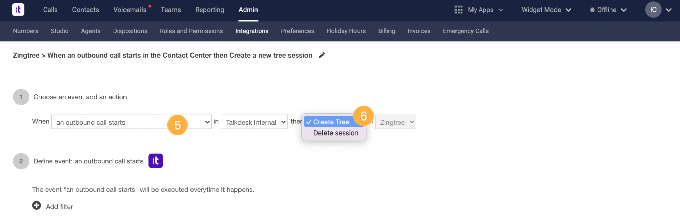
Task: Click the Add filter link
Action: point(60,207)
